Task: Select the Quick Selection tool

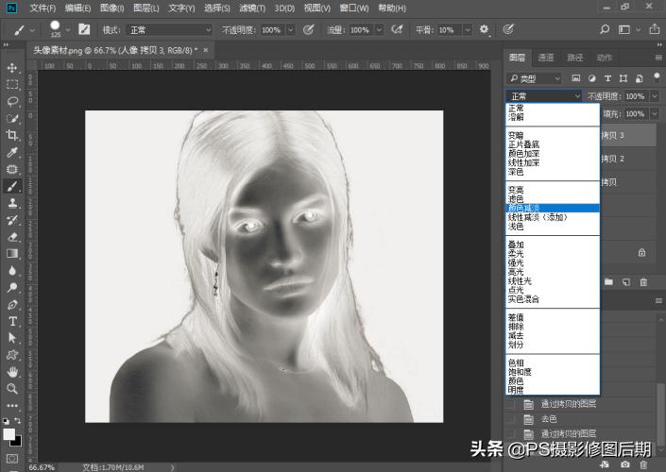Action: pos(12,118)
